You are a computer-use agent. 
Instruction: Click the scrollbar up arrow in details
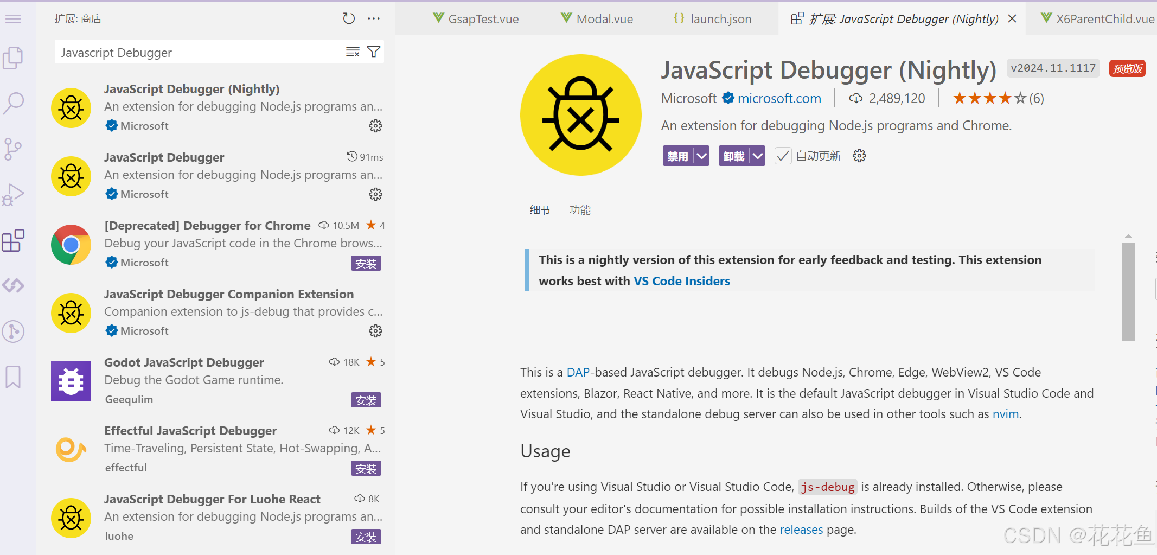coord(1128,236)
